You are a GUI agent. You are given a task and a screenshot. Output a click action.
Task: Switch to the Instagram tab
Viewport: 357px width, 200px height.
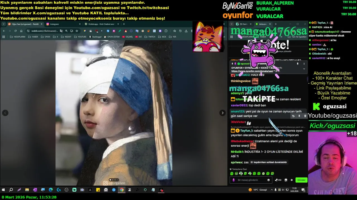[63, 24]
